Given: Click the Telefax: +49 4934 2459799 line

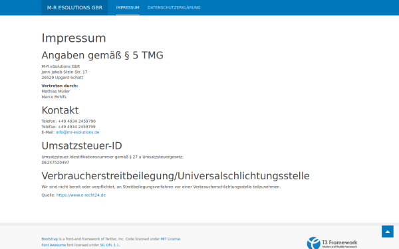Looking at the screenshot, I should pyautogui.click(x=68, y=127).
